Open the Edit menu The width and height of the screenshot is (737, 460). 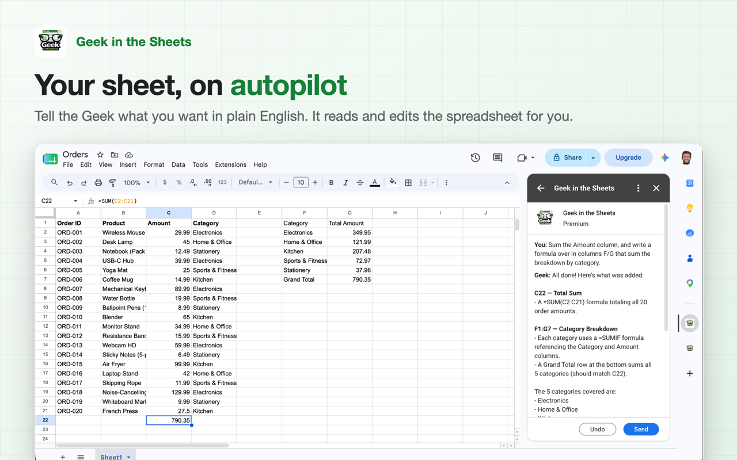(x=86, y=165)
